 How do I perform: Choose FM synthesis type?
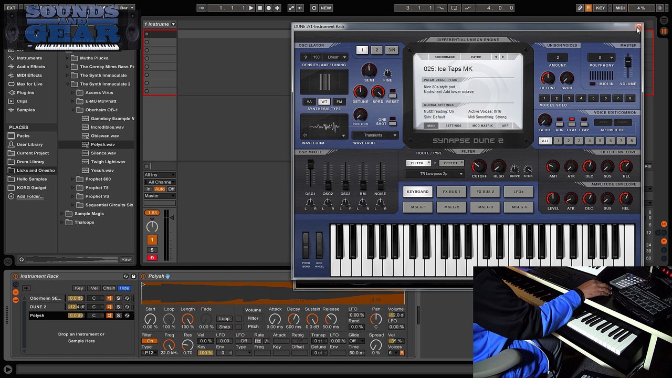pos(339,102)
